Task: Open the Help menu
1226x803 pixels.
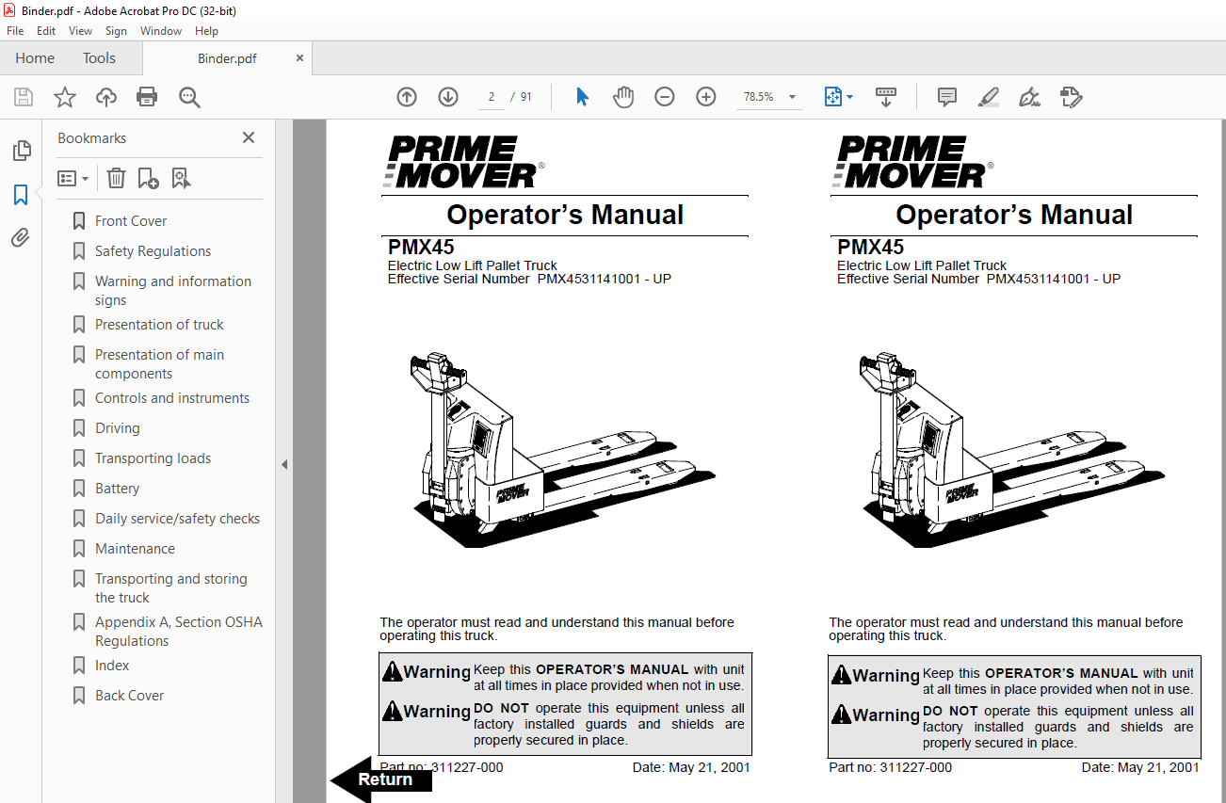Action: pyautogui.click(x=206, y=31)
